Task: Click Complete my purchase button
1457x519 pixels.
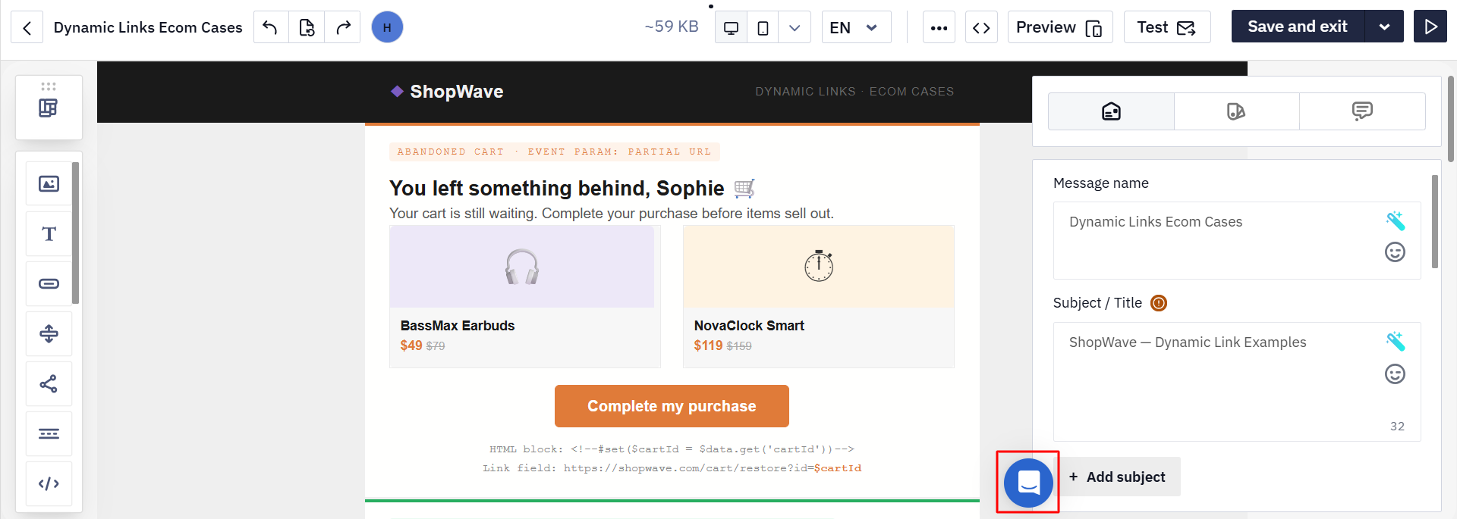Action: [672, 406]
